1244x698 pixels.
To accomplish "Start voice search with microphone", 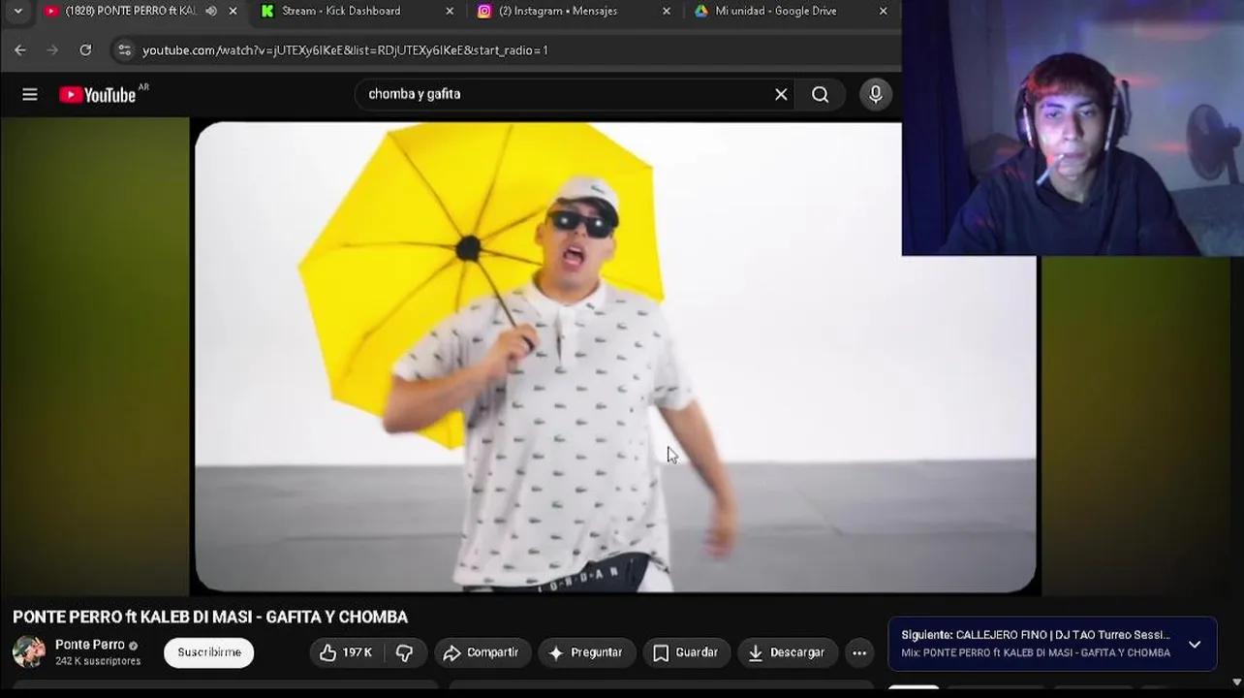I will point(876,94).
